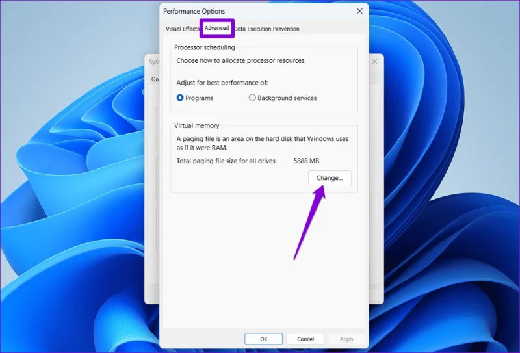Image resolution: width=520 pixels, height=353 pixels.
Task: Switch to the Visual Effects tab
Action: click(183, 29)
